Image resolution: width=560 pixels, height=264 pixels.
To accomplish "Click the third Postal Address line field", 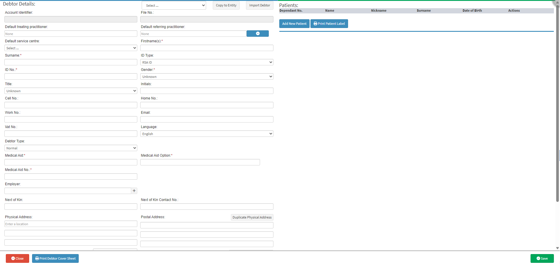I will point(207,244).
